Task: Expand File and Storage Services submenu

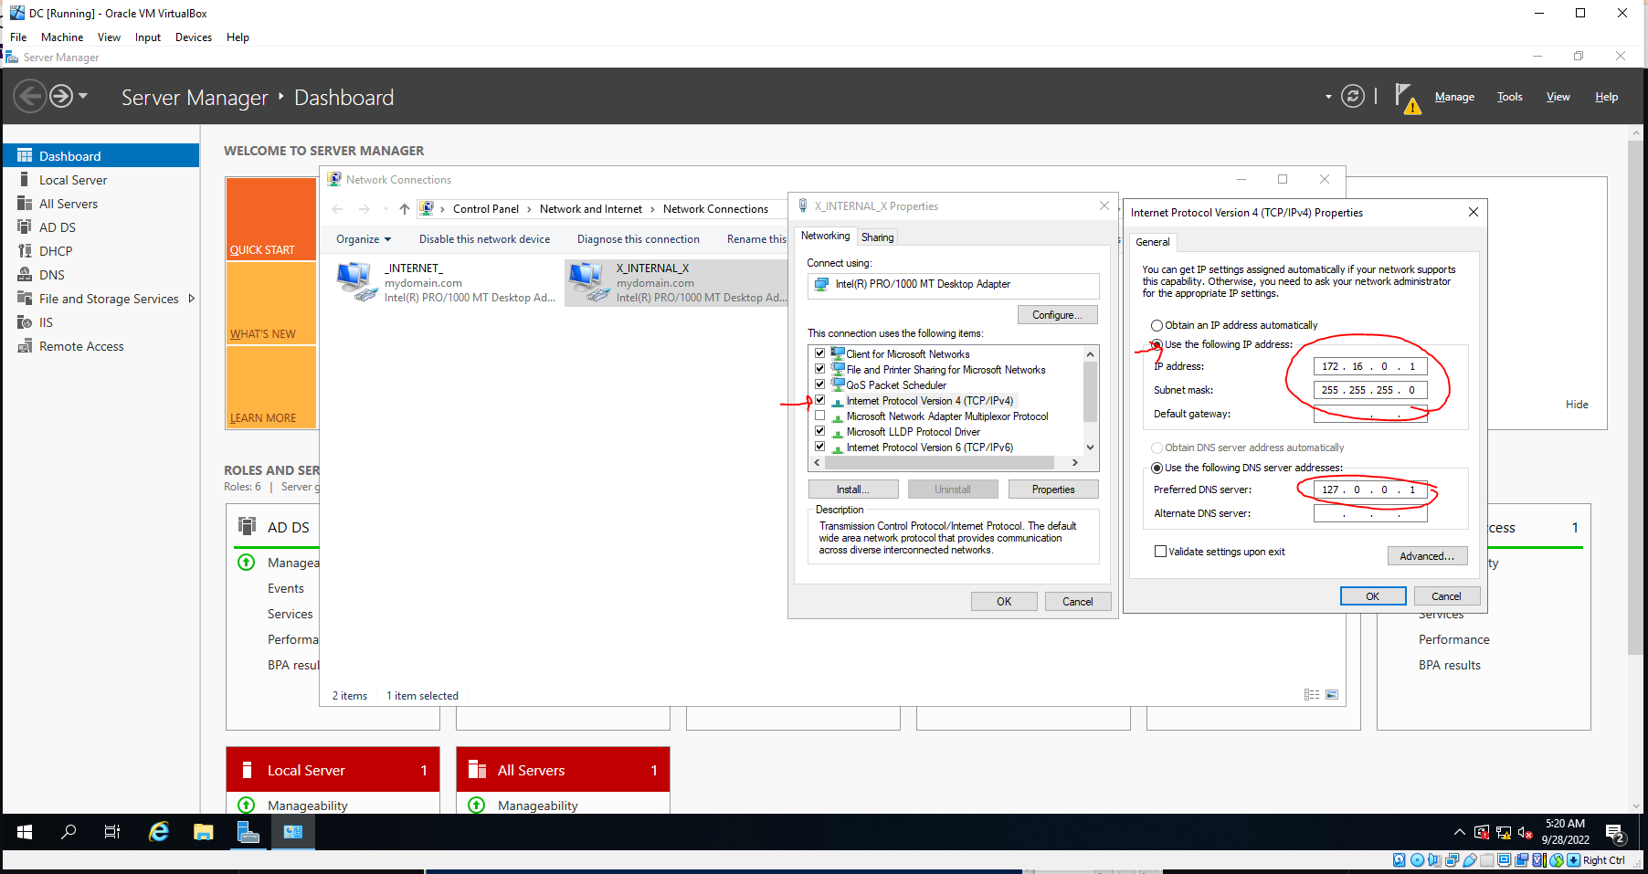Action: 192,299
